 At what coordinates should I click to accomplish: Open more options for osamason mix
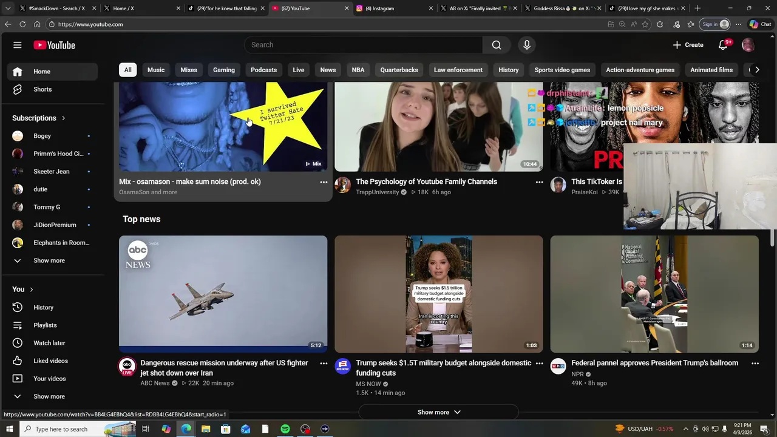point(324,182)
